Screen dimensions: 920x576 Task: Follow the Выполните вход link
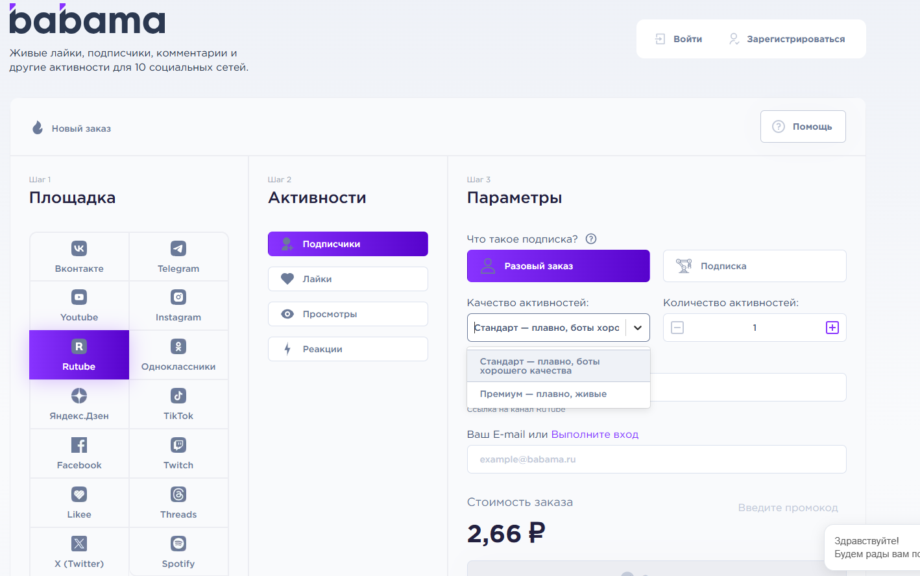click(x=595, y=435)
